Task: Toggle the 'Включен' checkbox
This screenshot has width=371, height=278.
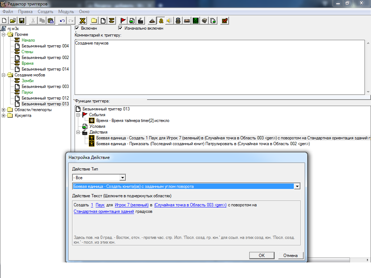Action: click(77, 28)
